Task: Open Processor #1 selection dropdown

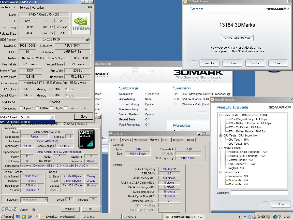Action: pyautogui.click(x=46, y=200)
